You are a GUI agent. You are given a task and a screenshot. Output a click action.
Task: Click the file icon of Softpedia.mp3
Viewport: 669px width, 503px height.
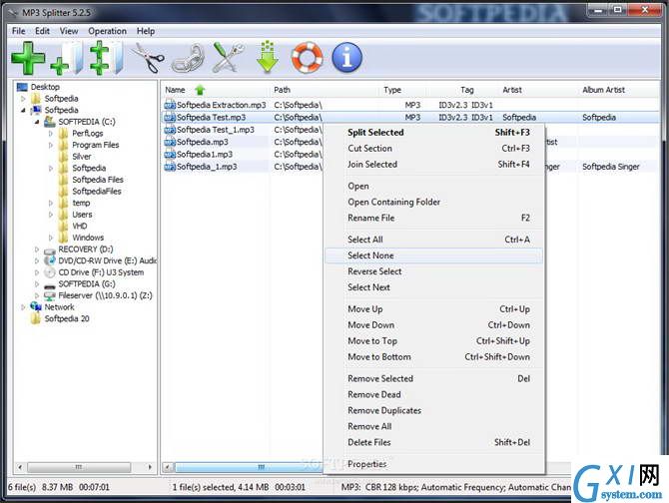point(170,142)
